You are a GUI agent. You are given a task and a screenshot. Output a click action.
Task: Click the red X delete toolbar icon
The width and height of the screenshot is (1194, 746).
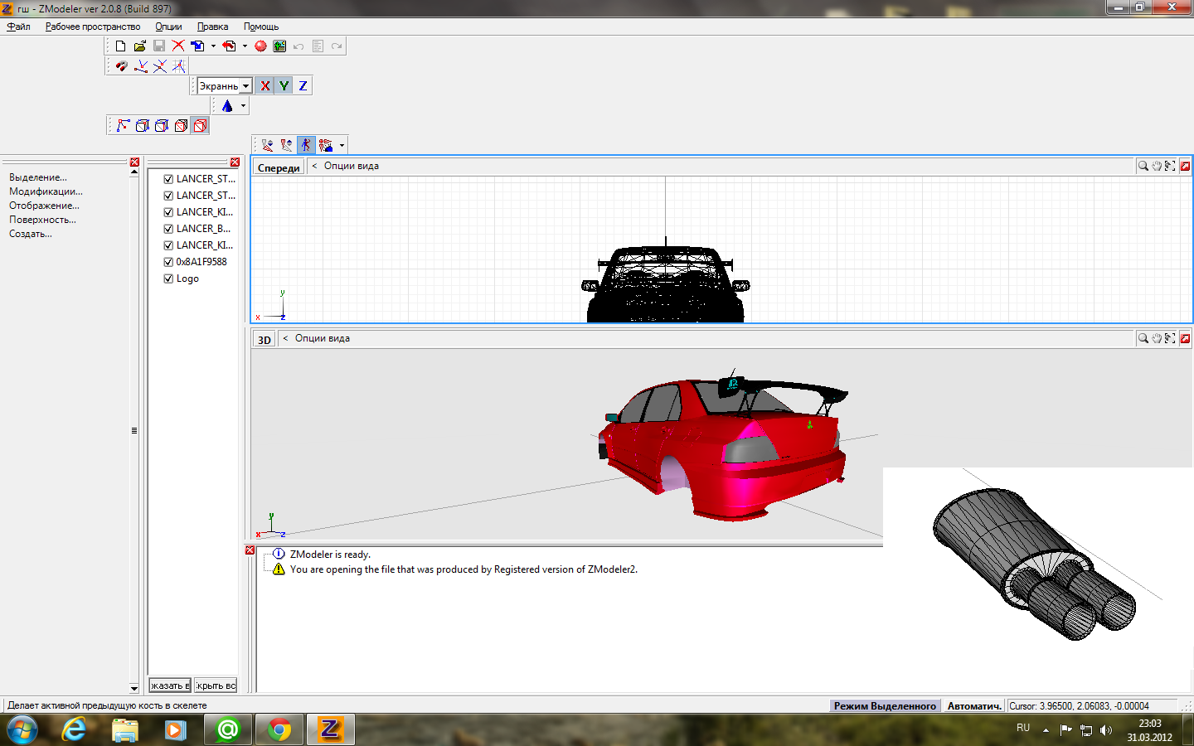click(178, 46)
